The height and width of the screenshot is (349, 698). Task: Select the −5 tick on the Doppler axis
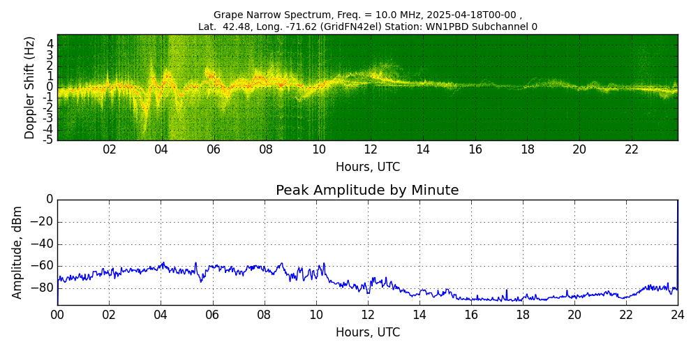48,140
